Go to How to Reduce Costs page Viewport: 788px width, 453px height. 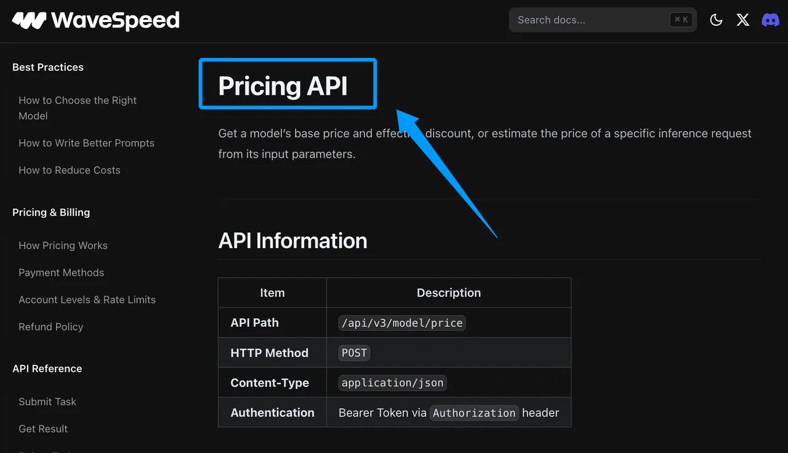click(x=70, y=170)
